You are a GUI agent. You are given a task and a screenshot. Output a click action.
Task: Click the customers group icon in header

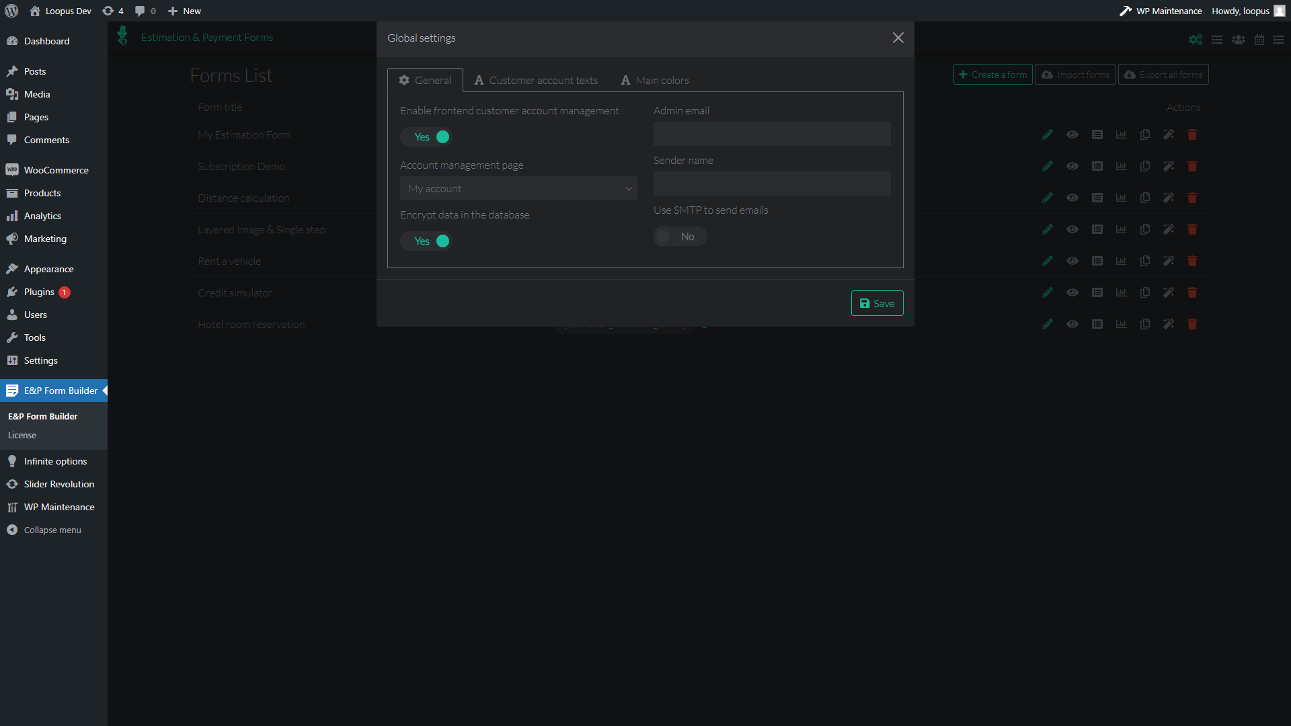click(1238, 40)
